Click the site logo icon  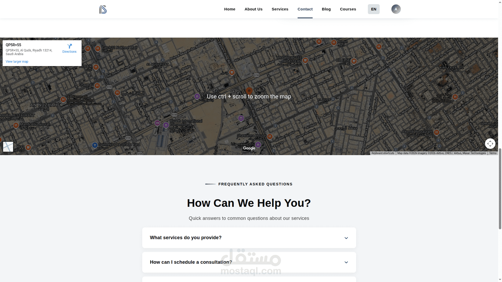(103, 9)
